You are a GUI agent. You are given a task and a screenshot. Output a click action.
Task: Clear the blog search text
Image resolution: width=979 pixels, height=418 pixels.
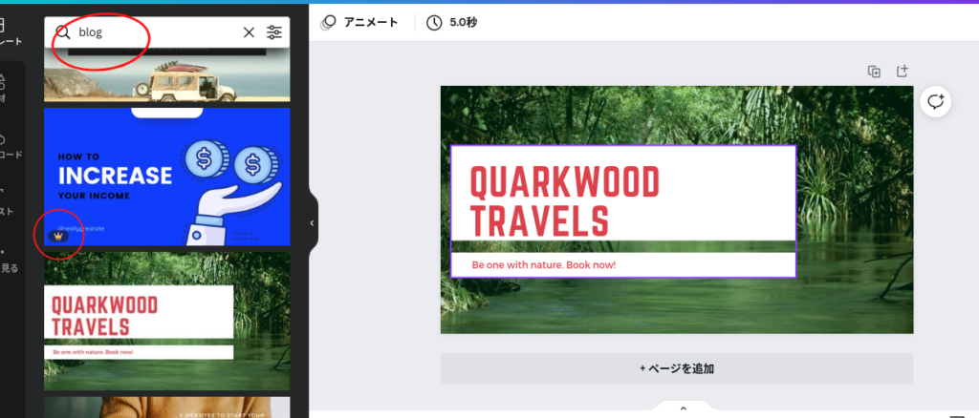[x=249, y=32]
